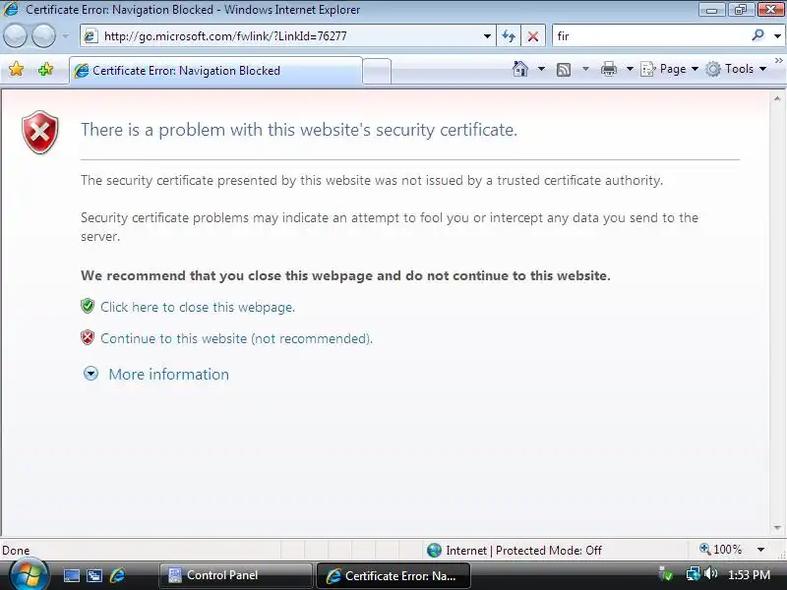Screen dimensions: 787x590
Task: Open the search provider options dropdown
Action: [777, 36]
